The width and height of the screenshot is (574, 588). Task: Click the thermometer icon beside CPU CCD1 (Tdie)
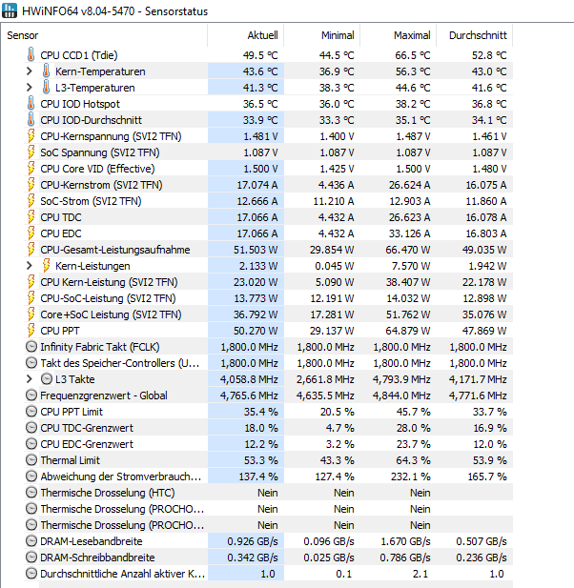click(31, 54)
